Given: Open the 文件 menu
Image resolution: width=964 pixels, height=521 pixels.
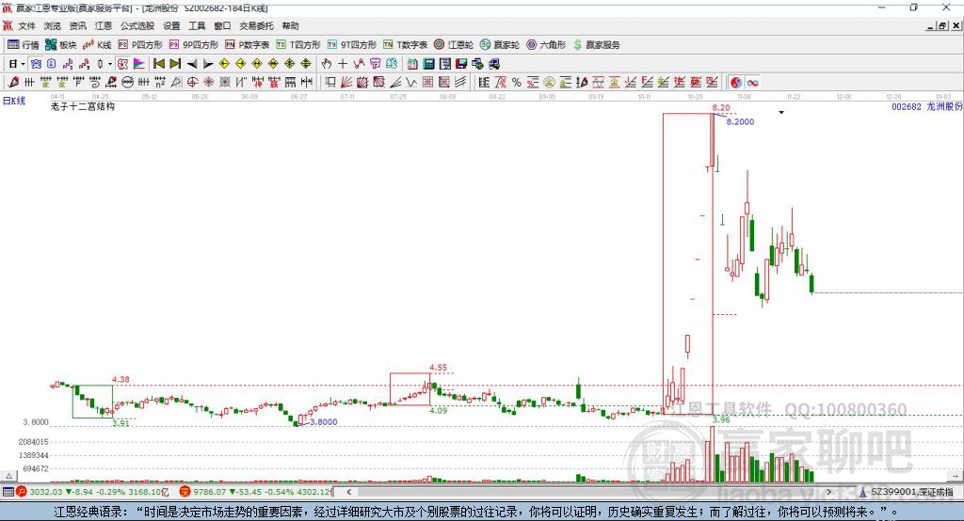Looking at the screenshot, I should pyautogui.click(x=26, y=25).
